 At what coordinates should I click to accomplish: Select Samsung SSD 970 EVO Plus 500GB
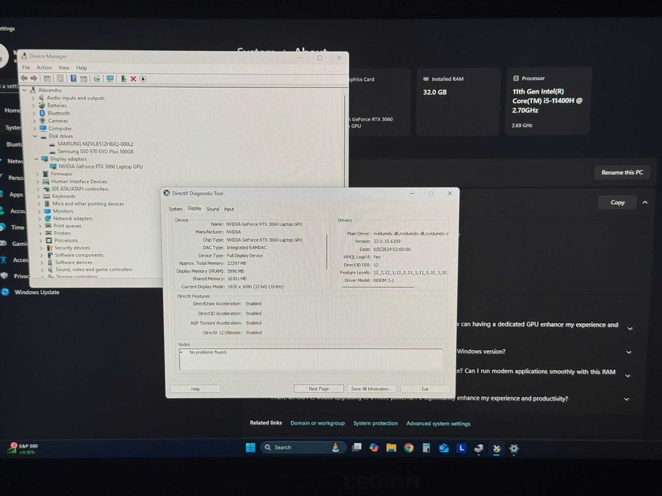click(95, 151)
